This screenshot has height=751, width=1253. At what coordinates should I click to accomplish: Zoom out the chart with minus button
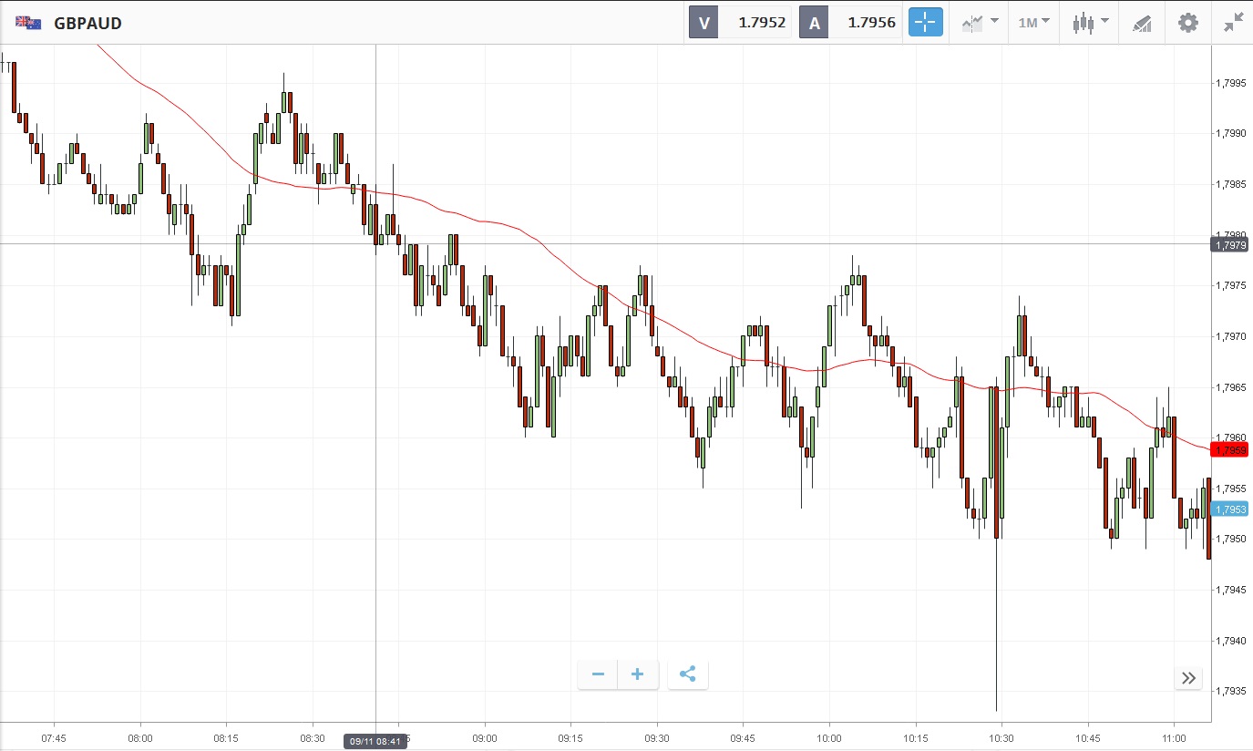coord(598,674)
